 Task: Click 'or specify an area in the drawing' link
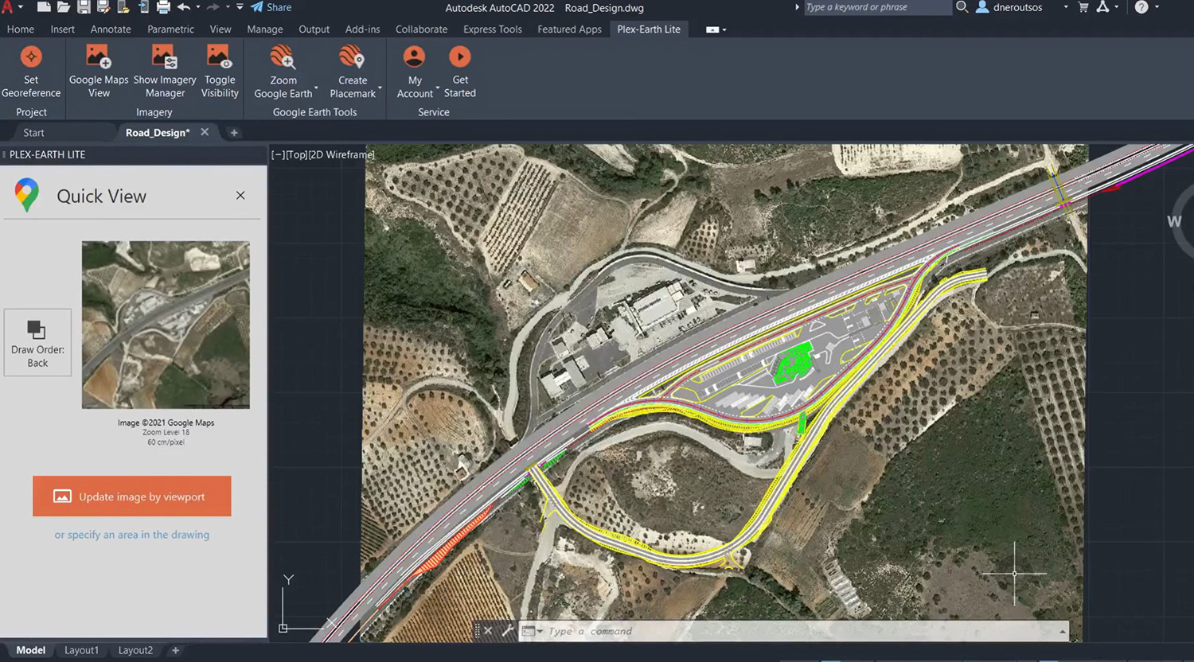(132, 535)
